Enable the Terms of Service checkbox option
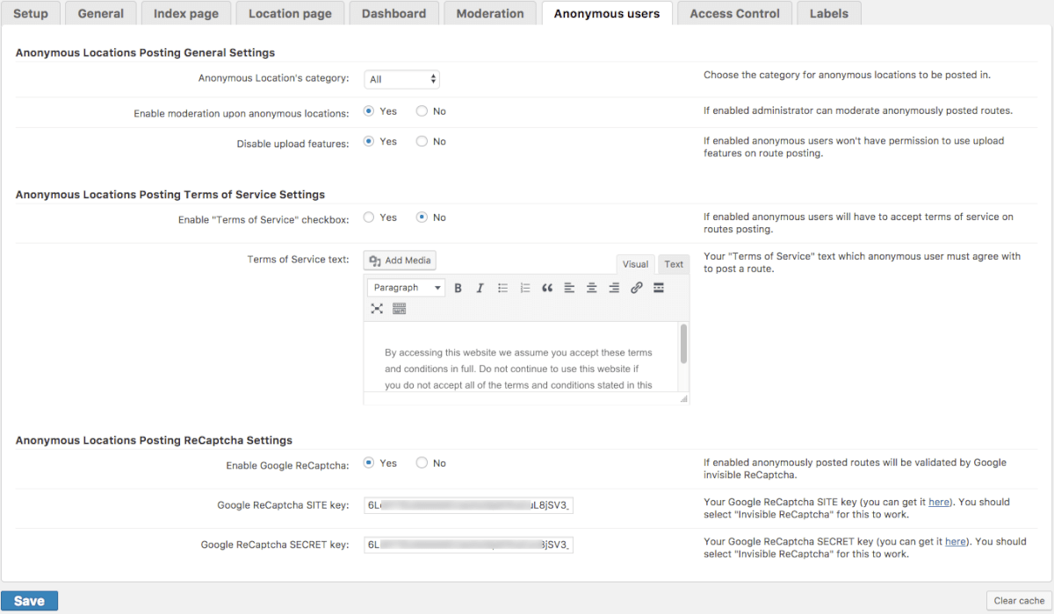The height and width of the screenshot is (614, 1054). tap(370, 218)
